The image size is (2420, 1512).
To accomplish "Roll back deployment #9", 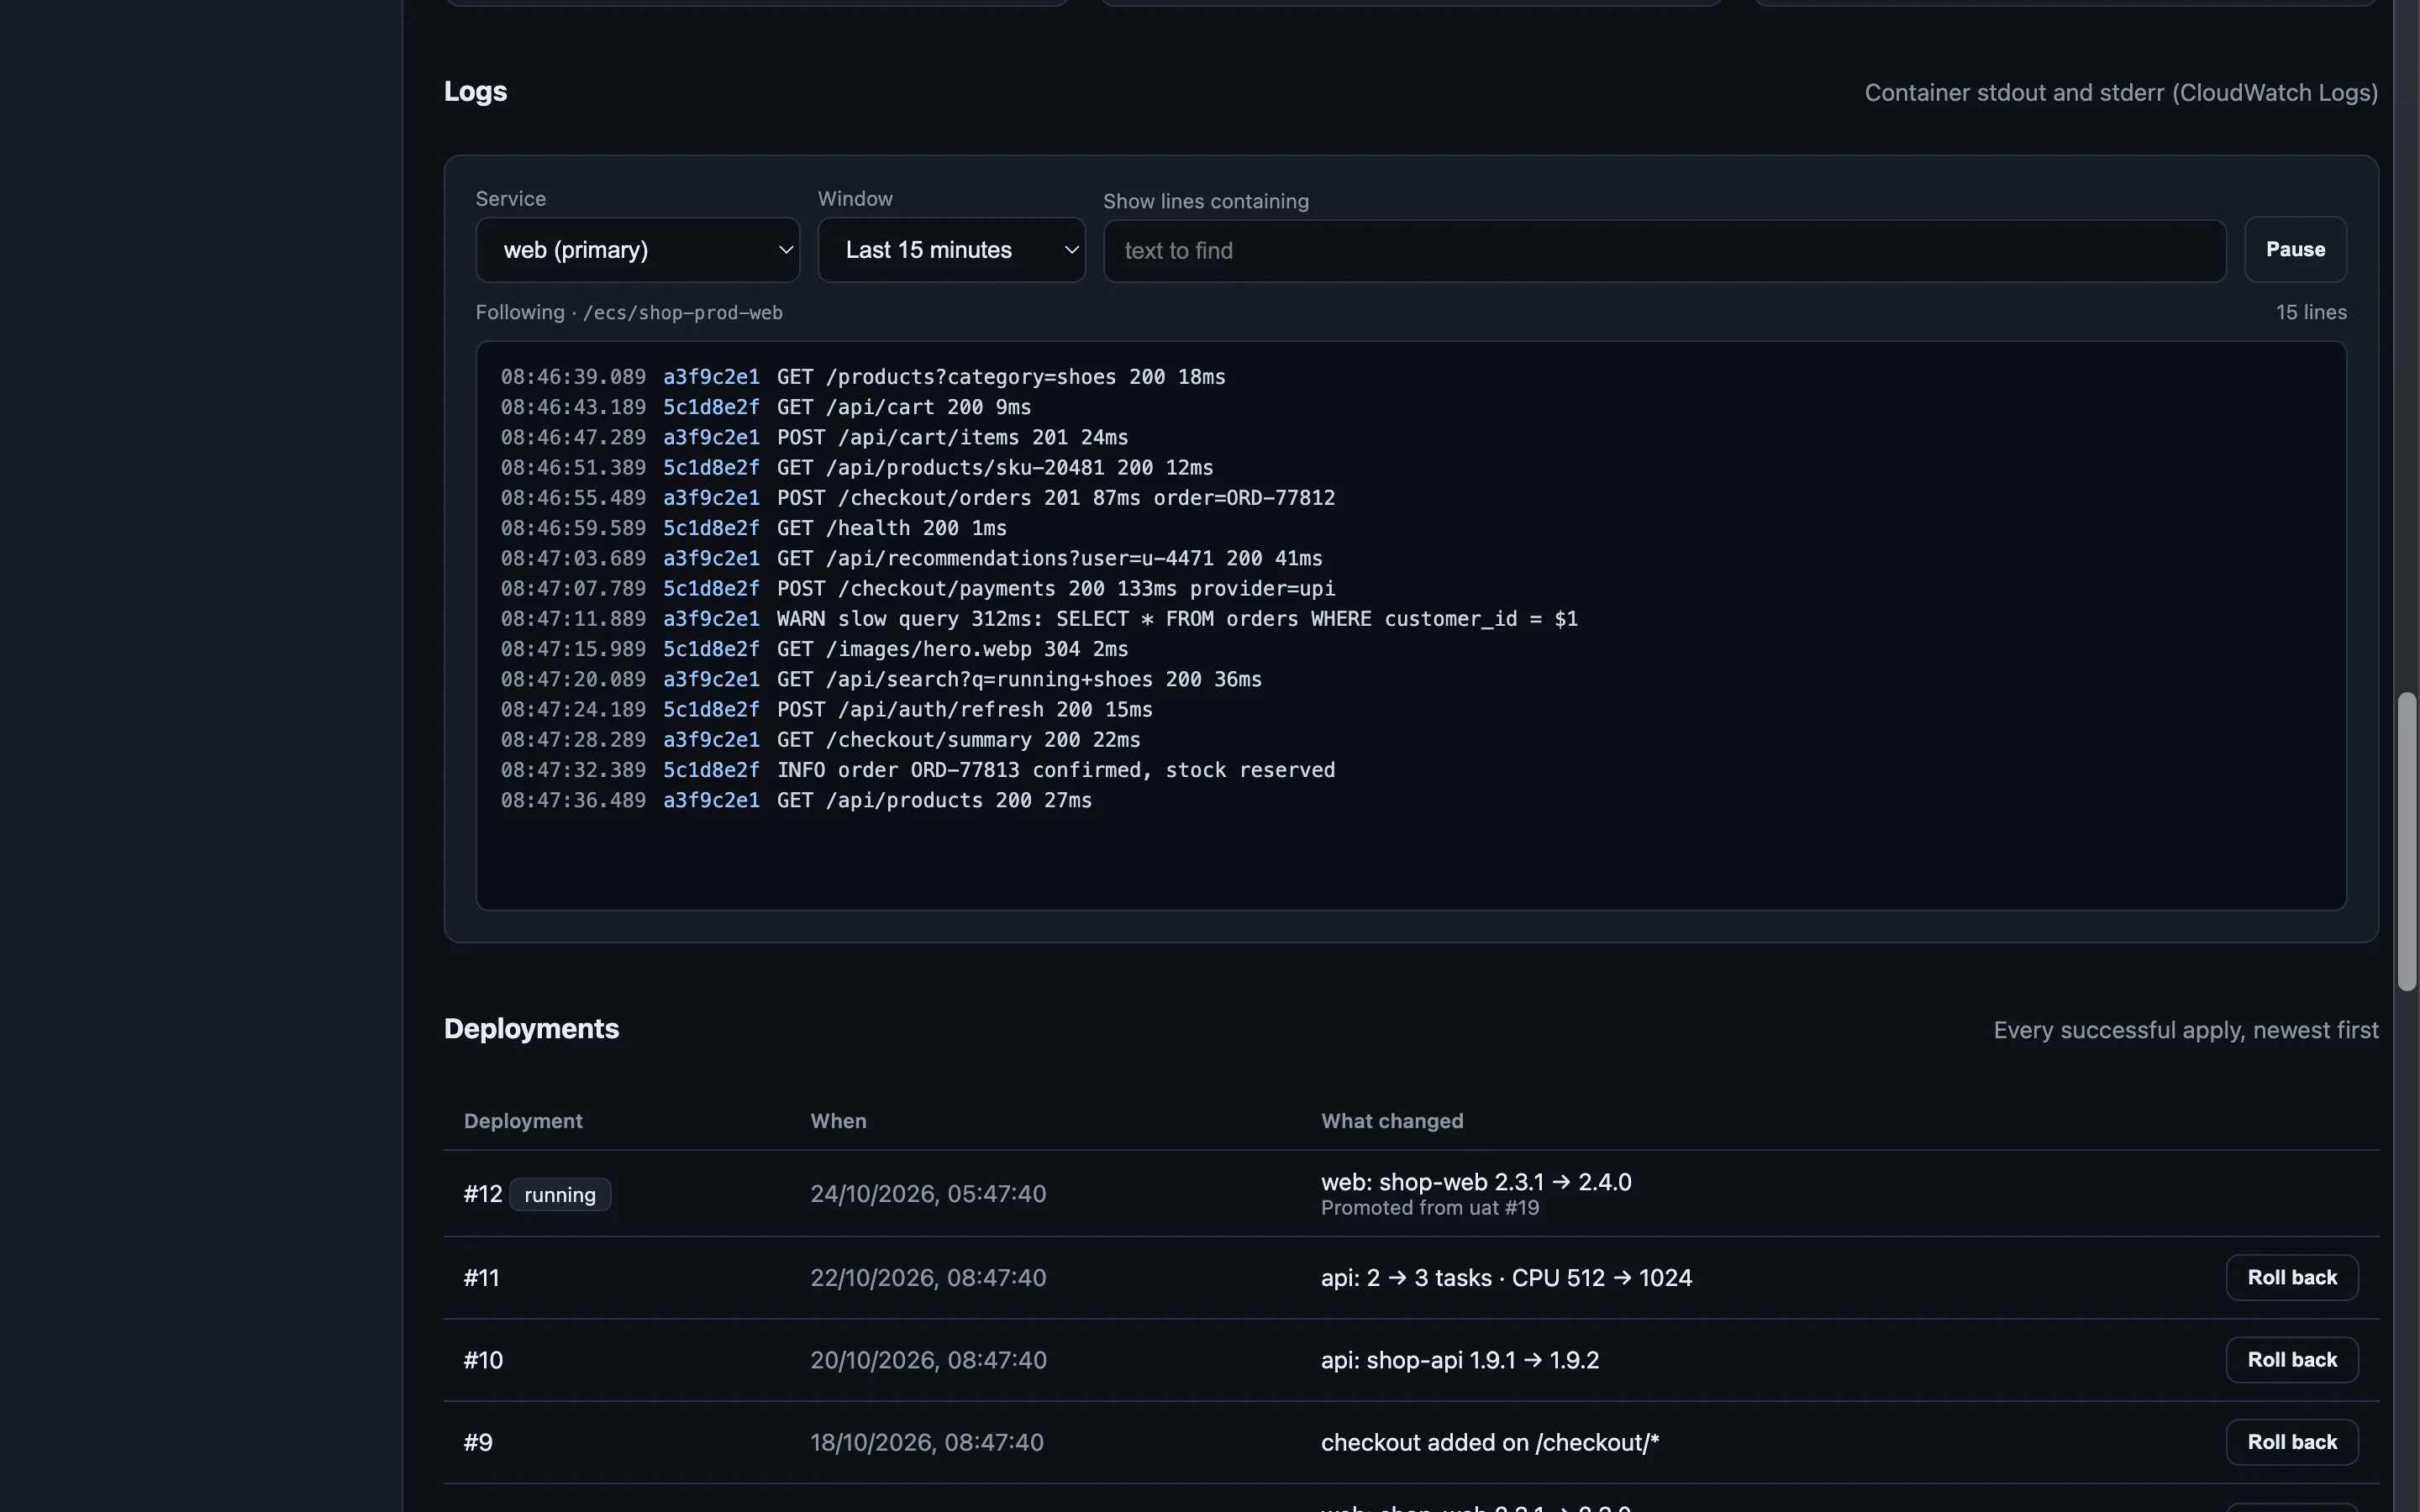I will pos(2292,1442).
